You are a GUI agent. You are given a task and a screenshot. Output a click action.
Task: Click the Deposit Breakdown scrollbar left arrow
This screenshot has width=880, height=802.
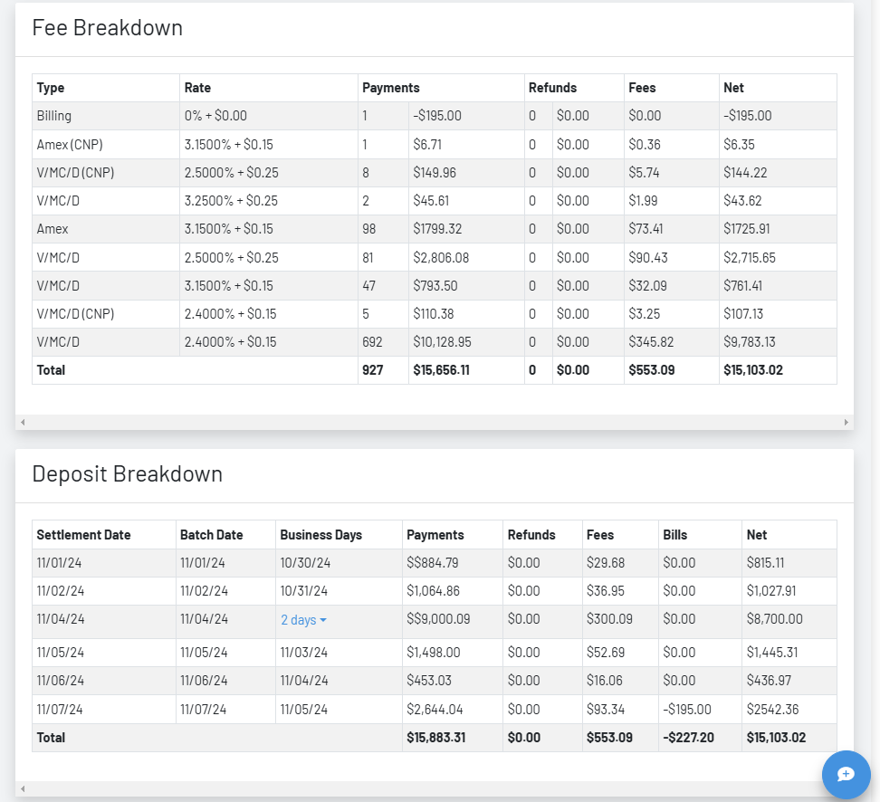click(23, 788)
